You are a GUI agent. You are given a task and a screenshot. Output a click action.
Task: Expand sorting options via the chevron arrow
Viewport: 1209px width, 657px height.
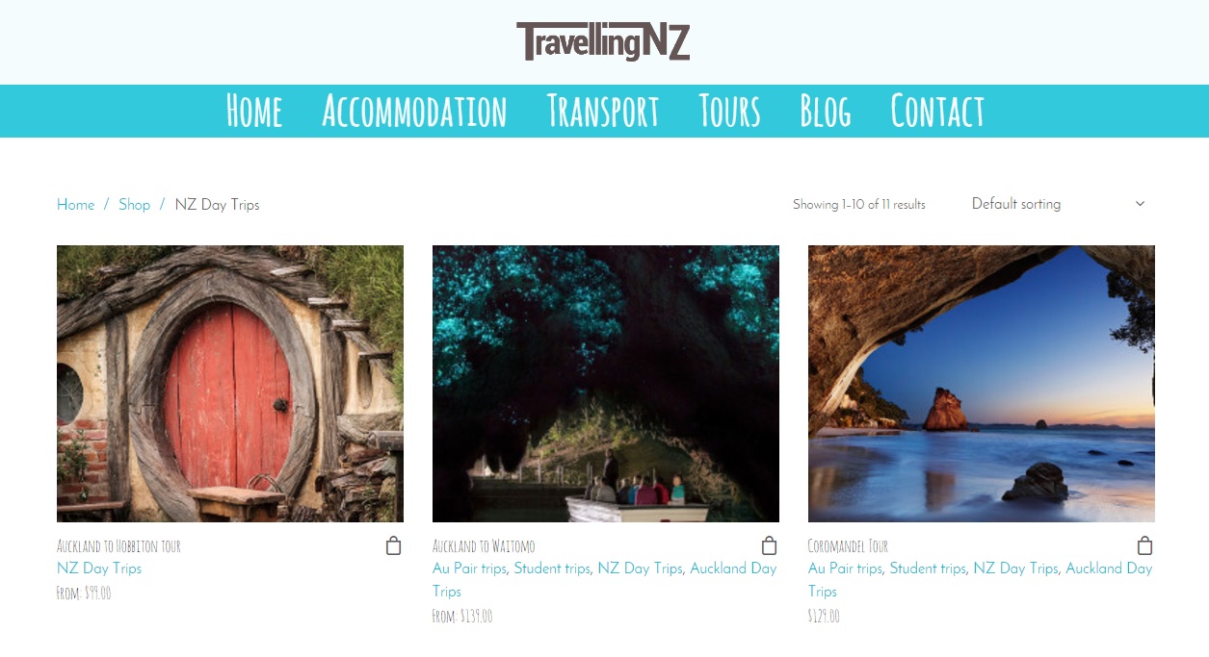[1140, 204]
